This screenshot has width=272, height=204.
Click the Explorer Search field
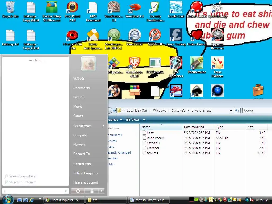click(x=257, y=110)
